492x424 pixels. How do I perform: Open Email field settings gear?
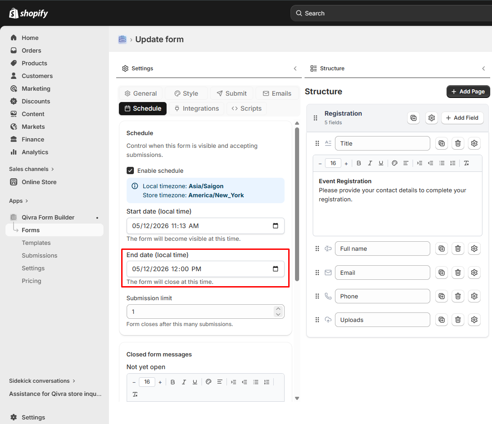[x=474, y=273]
